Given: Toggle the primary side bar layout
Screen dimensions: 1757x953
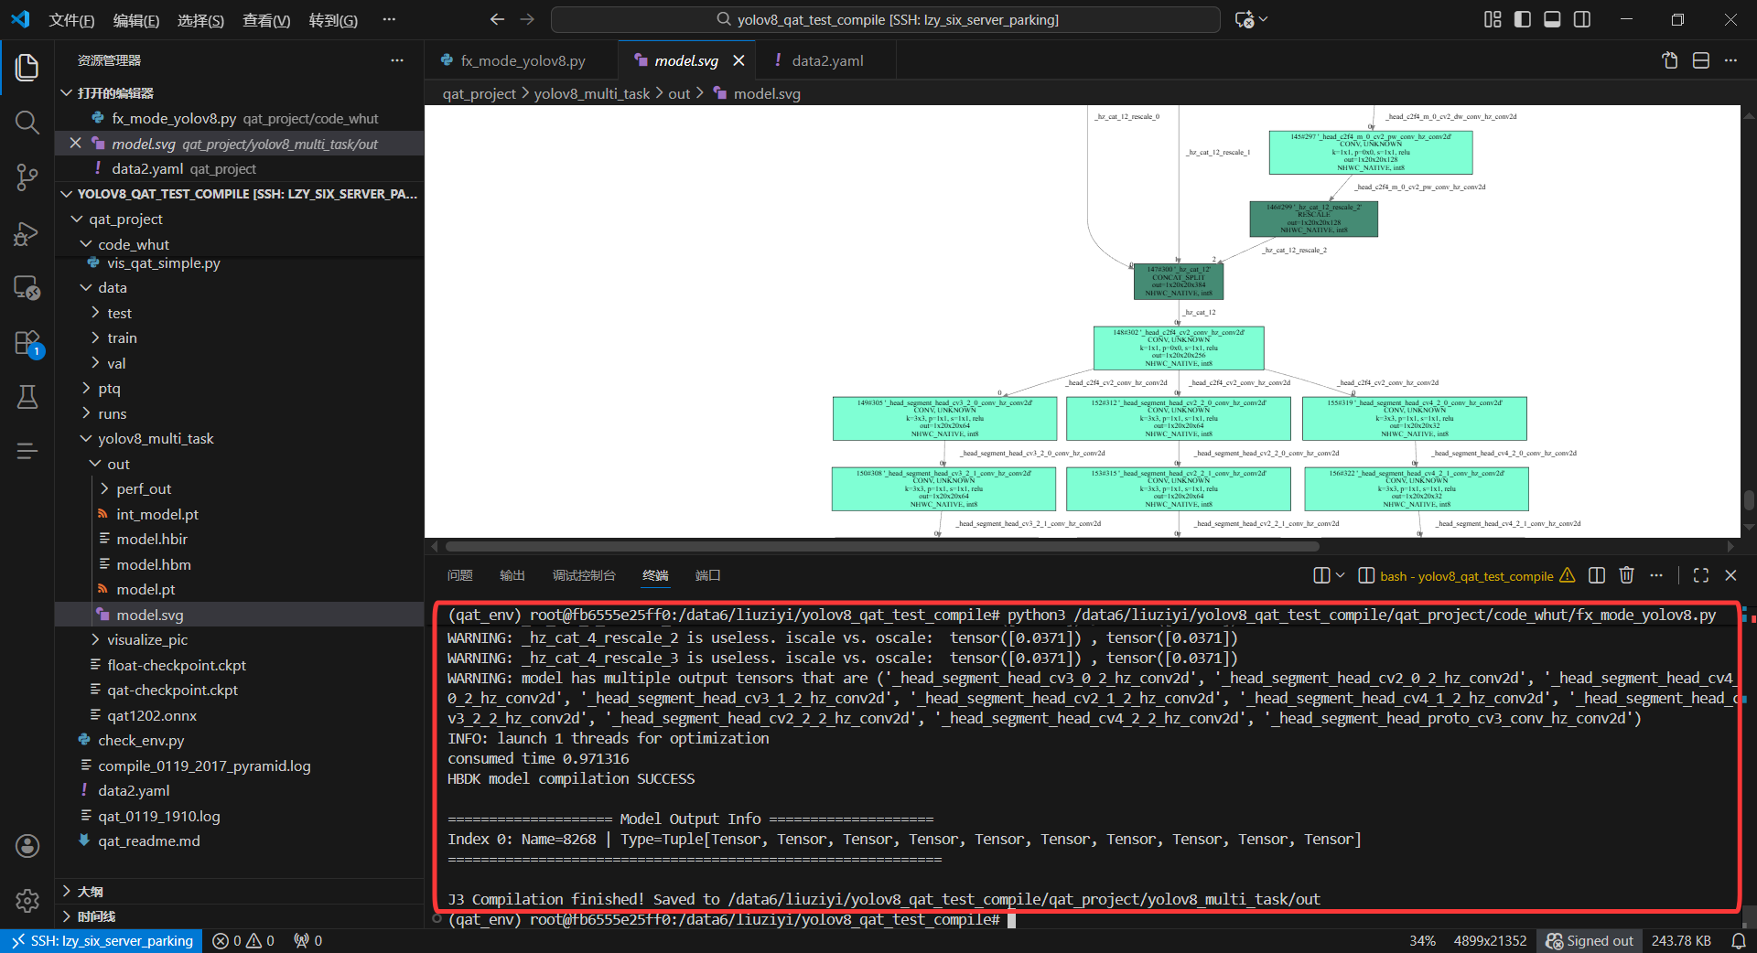Looking at the screenshot, I should tap(1523, 19).
